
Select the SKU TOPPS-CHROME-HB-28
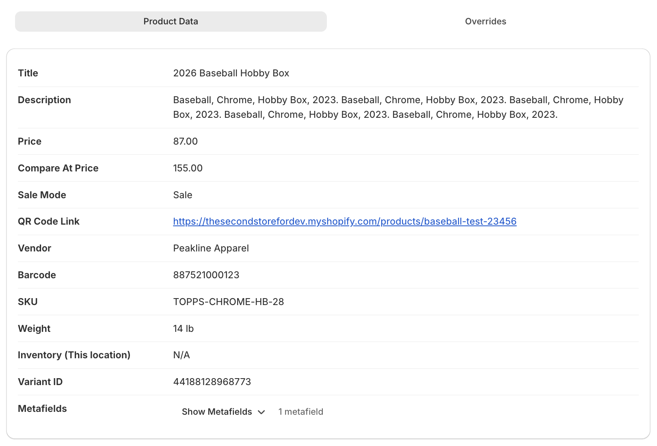[x=229, y=302]
